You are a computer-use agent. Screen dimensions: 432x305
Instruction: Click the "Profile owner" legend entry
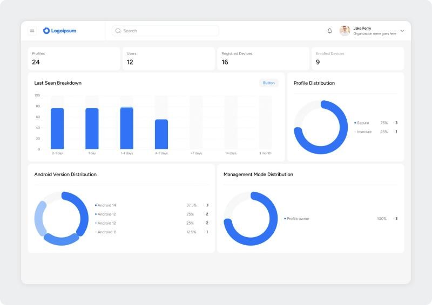(296, 219)
